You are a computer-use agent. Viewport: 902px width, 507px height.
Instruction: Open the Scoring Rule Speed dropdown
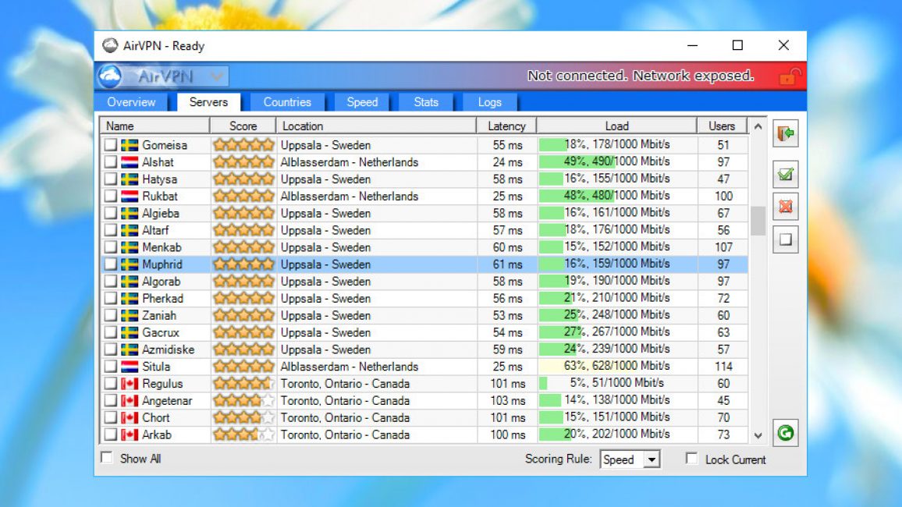coord(630,459)
